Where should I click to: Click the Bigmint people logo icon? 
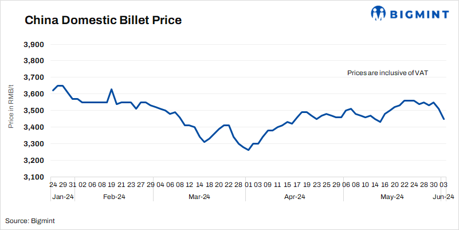coord(379,13)
